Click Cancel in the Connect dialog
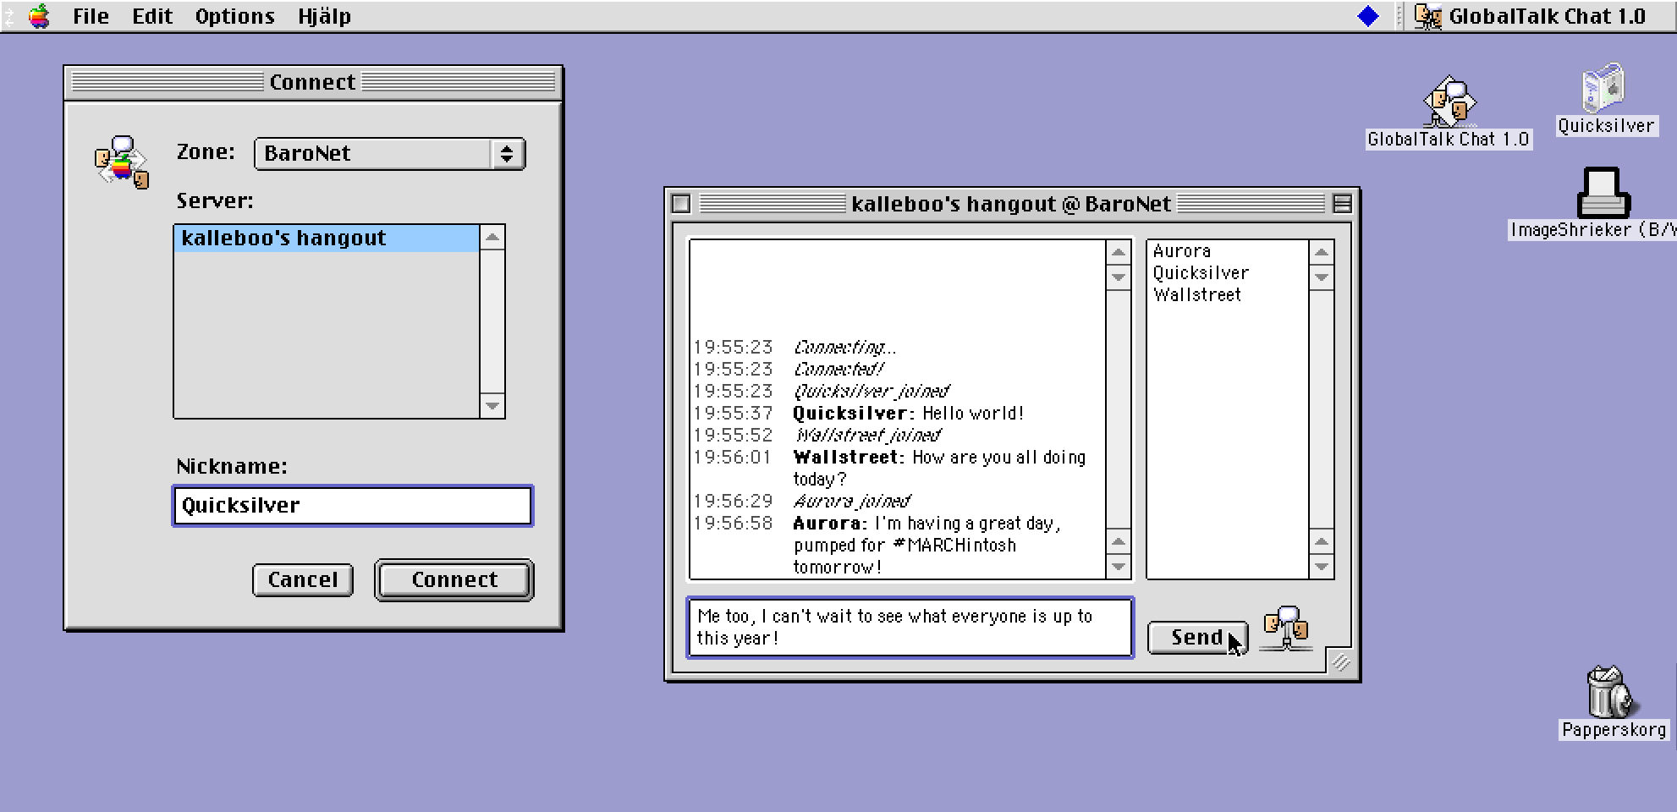1677x812 pixels. click(x=302, y=580)
